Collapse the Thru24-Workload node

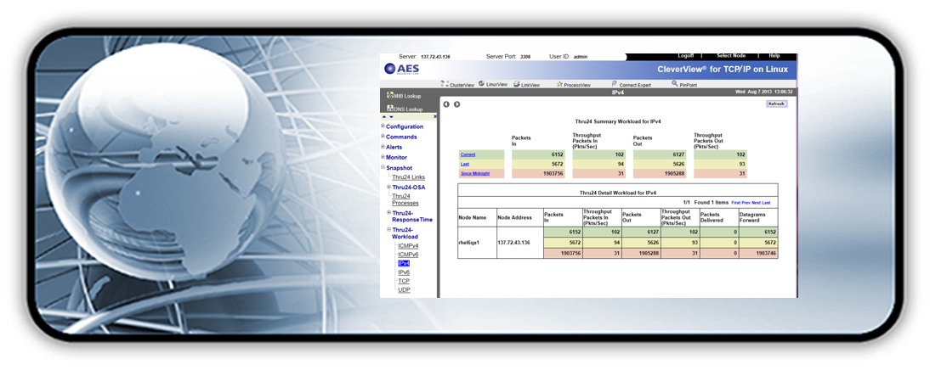(389, 229)
